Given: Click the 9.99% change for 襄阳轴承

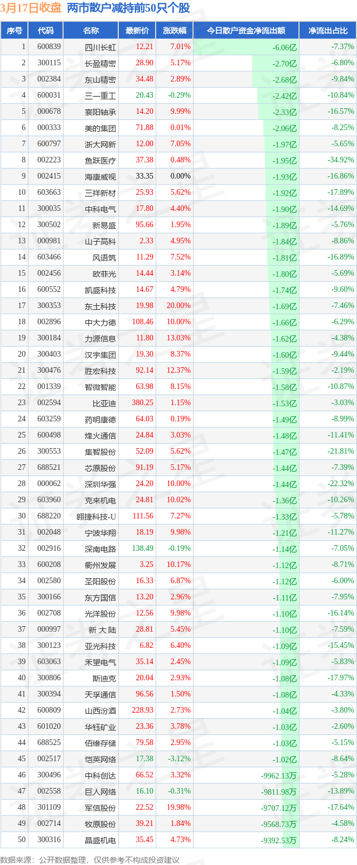Looking at the screenshot, I should 180,112.
